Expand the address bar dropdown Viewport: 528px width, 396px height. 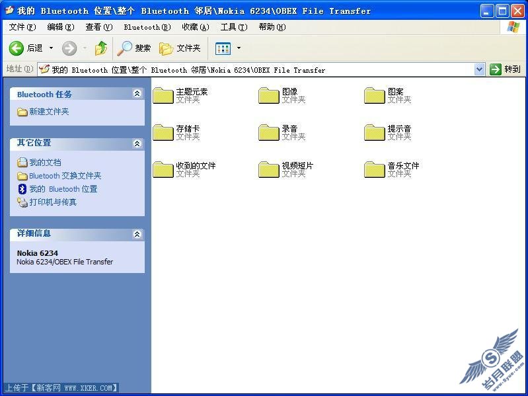click(479, 69)
